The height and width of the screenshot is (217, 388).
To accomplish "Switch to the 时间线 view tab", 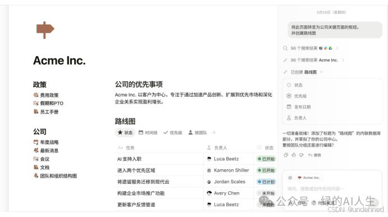I will (148, 133).
